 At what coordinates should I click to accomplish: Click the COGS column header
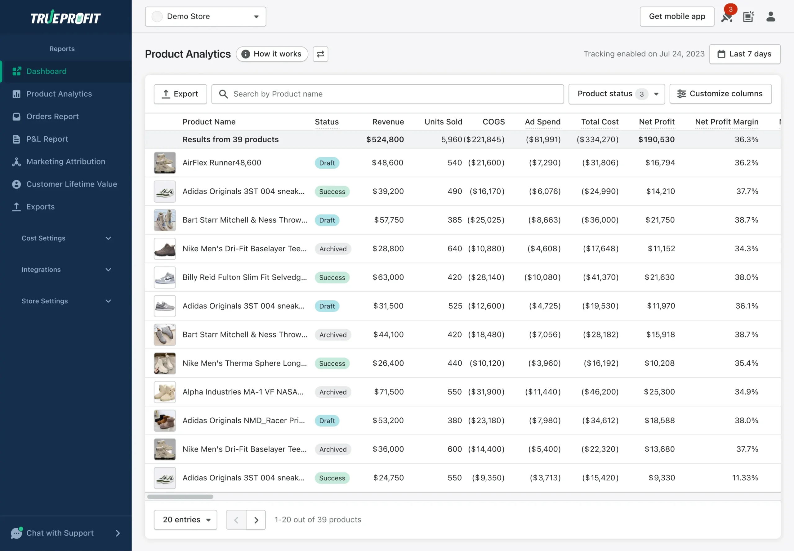tap(493, 122)
